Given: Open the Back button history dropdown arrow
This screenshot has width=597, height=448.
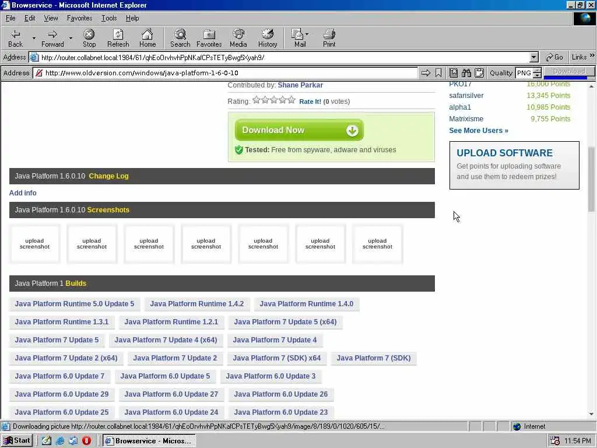Looking at the screenshot, I should click(34, 38).
